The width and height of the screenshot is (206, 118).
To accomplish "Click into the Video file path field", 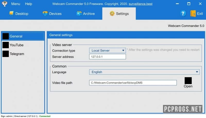I will pyautogui.click(x=133, y=83).
